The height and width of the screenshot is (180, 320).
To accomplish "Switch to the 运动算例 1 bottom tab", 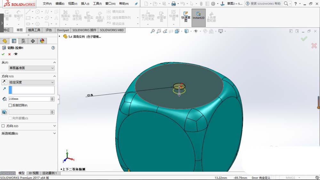I will [x=49, y=173].
